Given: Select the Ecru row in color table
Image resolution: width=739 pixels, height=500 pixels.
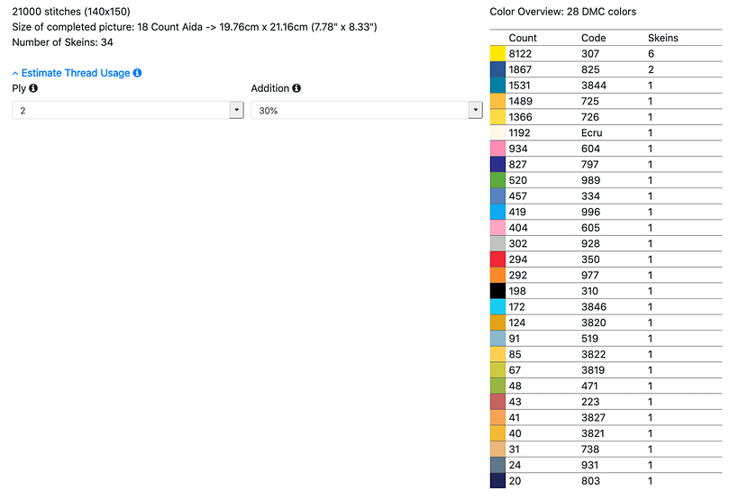Looking at the screenshot, I should (607, 133).
